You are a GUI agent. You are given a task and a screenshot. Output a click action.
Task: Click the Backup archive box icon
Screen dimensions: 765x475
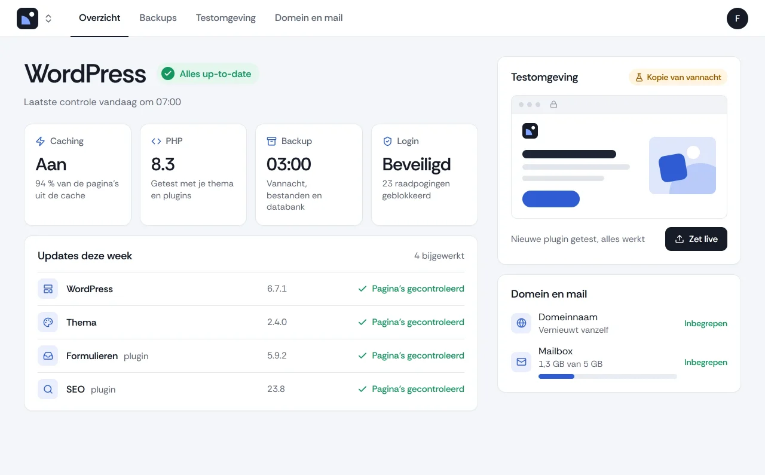[x=271, y=141]
